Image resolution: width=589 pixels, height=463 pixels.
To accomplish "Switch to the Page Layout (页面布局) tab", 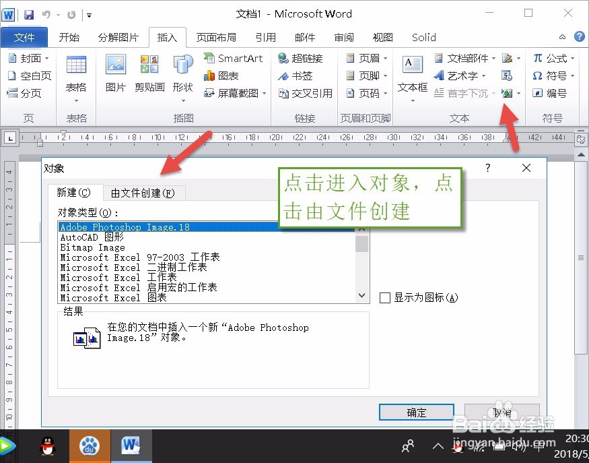I will click(216, 37).
